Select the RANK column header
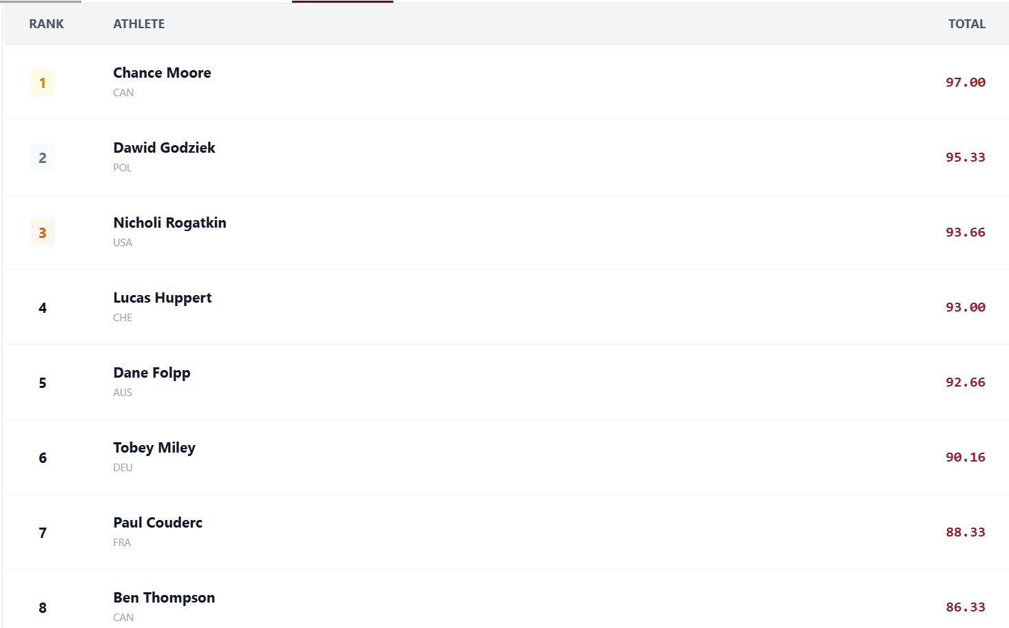 (46, 24)
